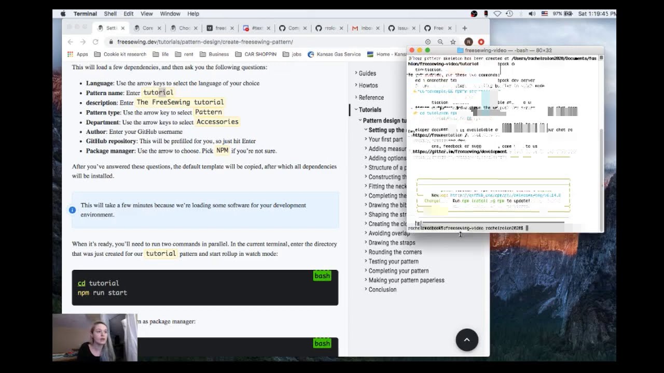Bookmark this page with the star icon

[x=453, y=42]
